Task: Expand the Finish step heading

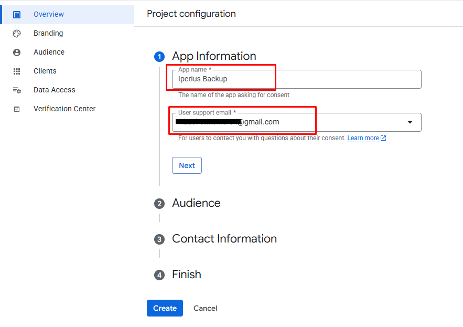Action: [187, 275]
